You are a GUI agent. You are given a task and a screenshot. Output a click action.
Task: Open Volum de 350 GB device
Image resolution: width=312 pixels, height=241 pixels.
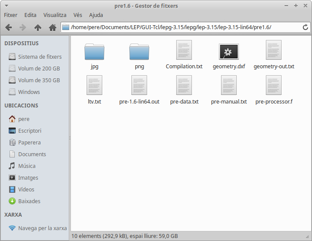pyautogui.click(x=35, y=80)
